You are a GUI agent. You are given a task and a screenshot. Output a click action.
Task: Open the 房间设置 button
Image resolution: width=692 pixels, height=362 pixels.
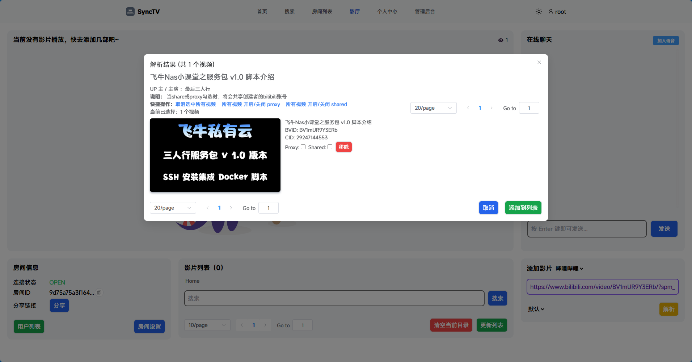click(x=149, y=327)
